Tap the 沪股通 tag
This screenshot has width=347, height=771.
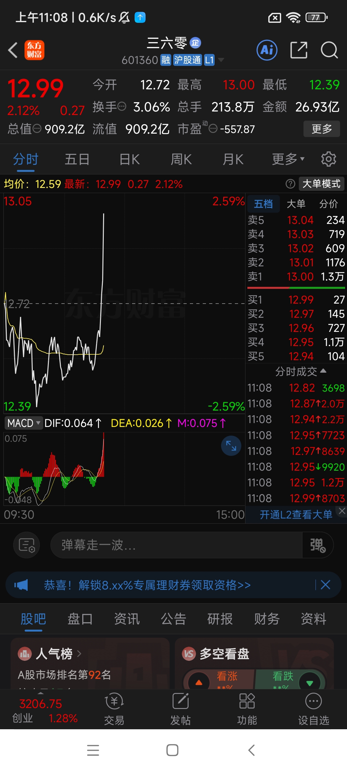(188, 60)
